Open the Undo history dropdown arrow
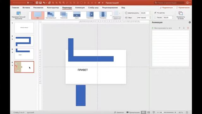Screen dimensions: 202x114 tap(46, 3)
